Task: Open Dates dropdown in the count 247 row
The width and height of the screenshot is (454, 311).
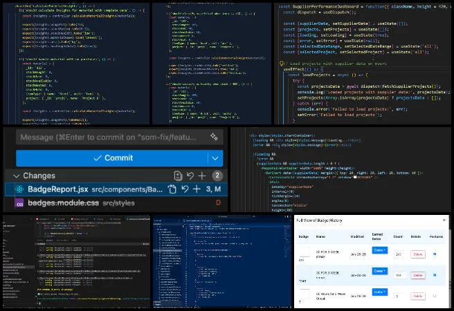Action: tap(379, 250)
